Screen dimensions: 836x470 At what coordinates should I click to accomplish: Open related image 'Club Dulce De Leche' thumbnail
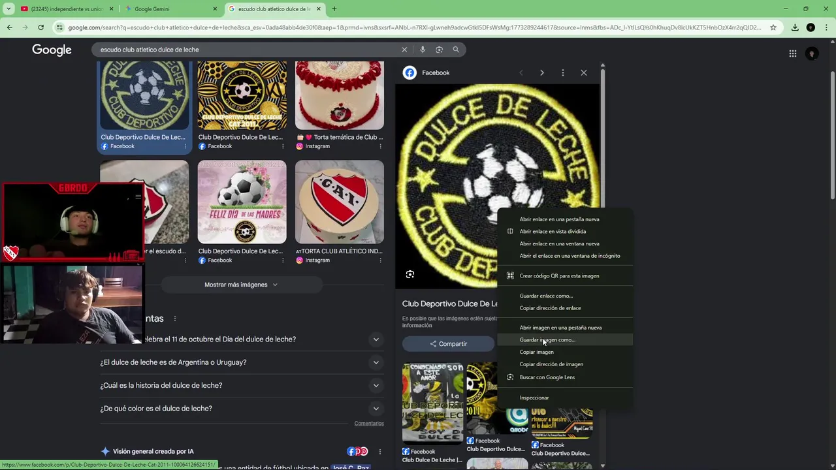[x=432, y=403]
